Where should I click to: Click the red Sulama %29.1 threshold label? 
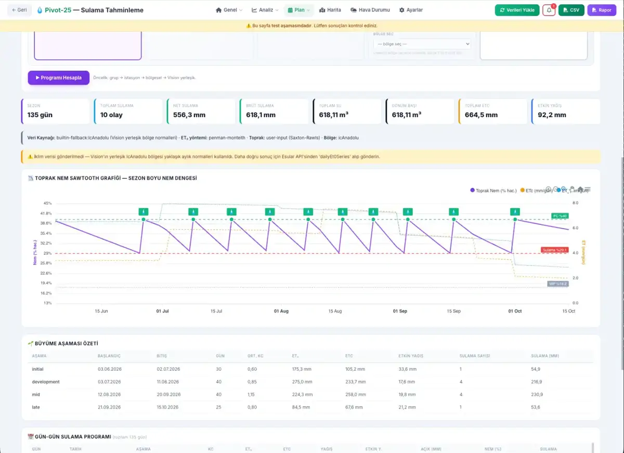click(554, 250)
